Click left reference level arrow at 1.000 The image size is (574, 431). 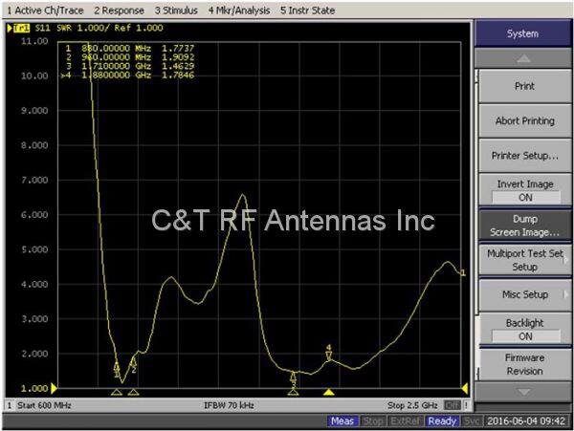(54, 388)
